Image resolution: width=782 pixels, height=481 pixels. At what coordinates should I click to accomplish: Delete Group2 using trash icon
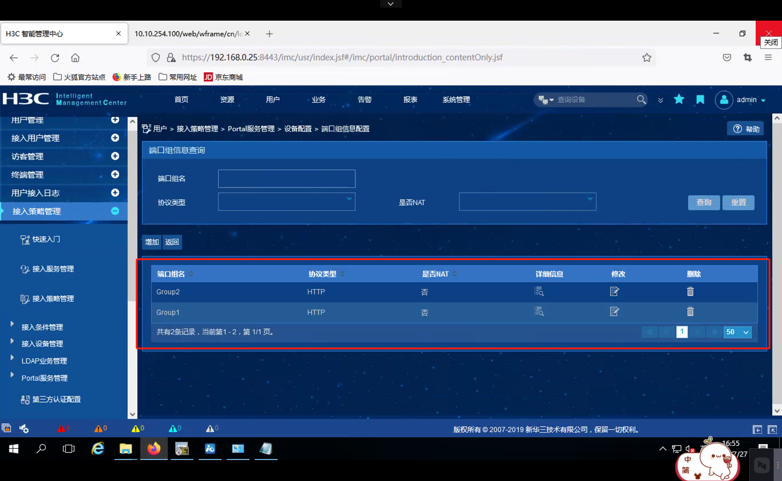click(690, 291)
